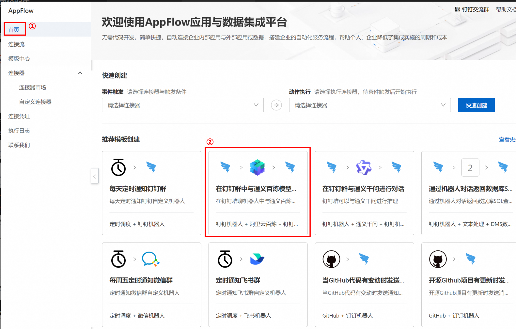The image size is (516, 329).
Task: Click 定时调度 + 微信机器人 text
Action: 137,316
